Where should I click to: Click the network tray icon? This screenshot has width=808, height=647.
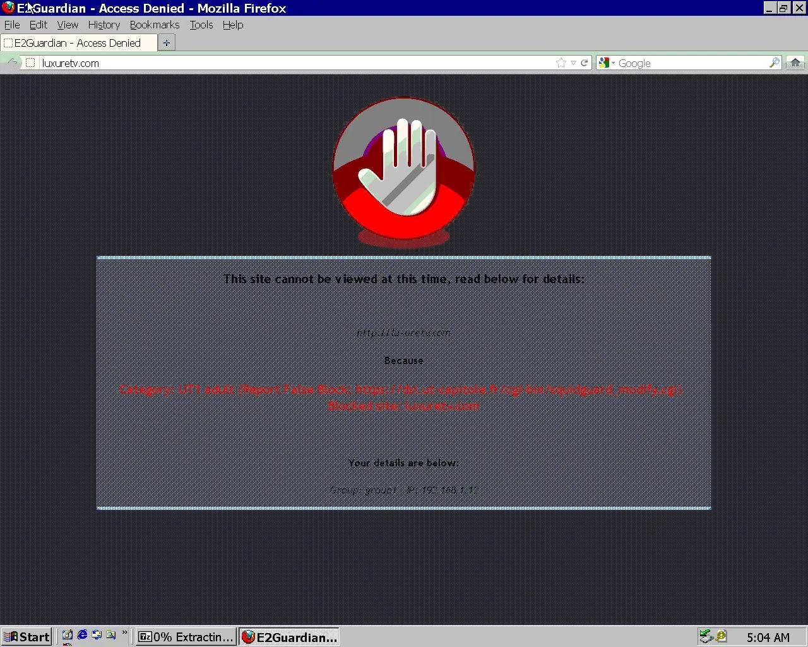coord(706,636)
